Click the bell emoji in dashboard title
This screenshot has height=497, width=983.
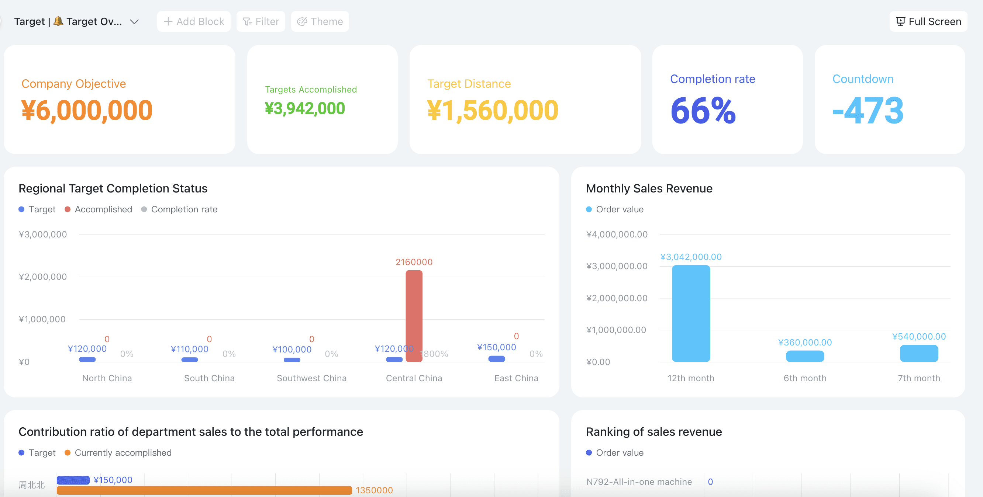(x=58, y=21)
